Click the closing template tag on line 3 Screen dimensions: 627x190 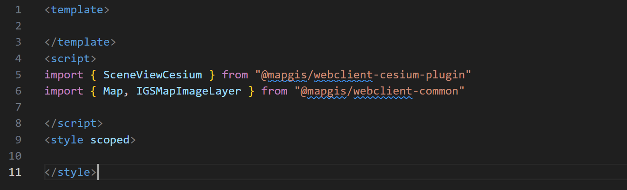tap(80, 42)
